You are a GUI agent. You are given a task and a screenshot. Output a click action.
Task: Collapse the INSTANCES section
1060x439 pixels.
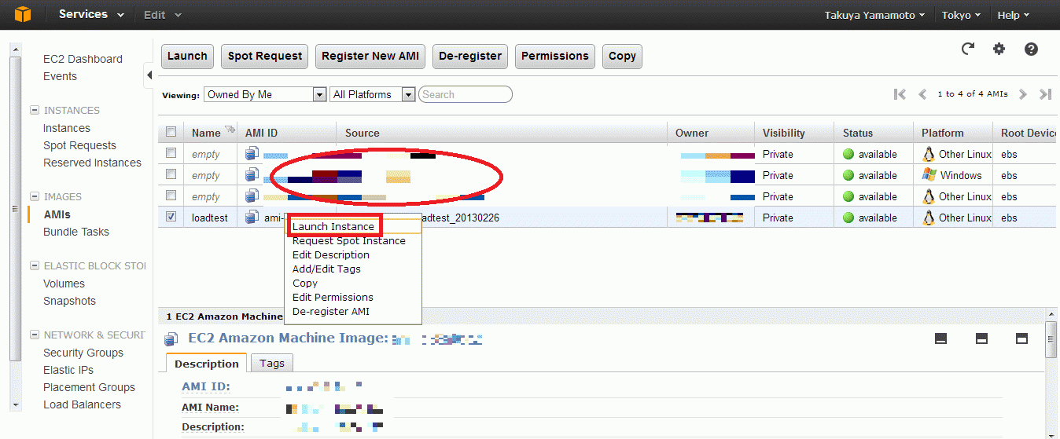[x=34, y=110]
